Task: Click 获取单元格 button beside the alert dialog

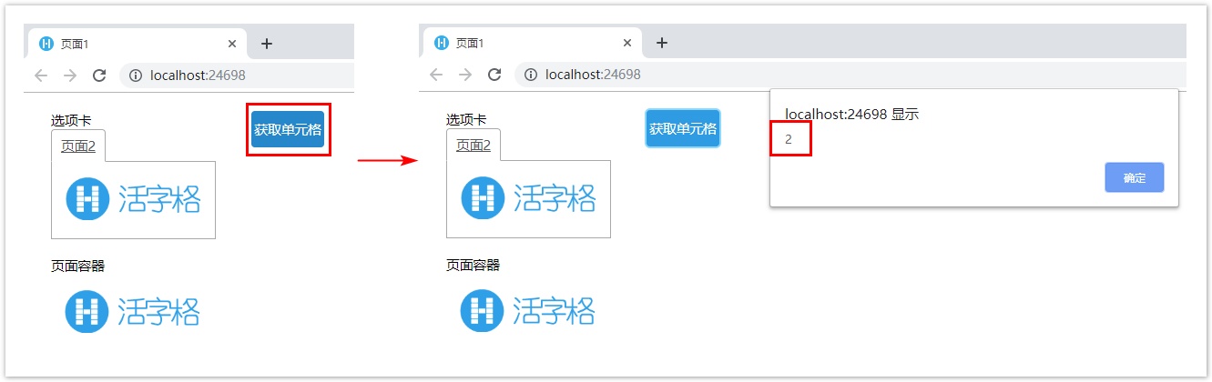Action: pyautogui.click(x=683, y=128)
